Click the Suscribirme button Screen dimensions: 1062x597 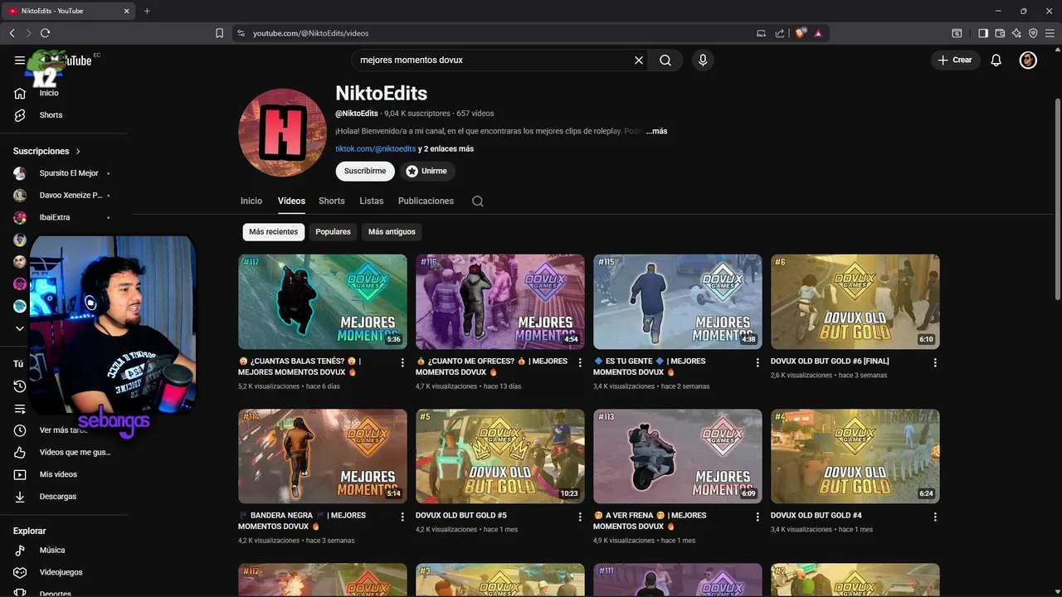(365, 171)
